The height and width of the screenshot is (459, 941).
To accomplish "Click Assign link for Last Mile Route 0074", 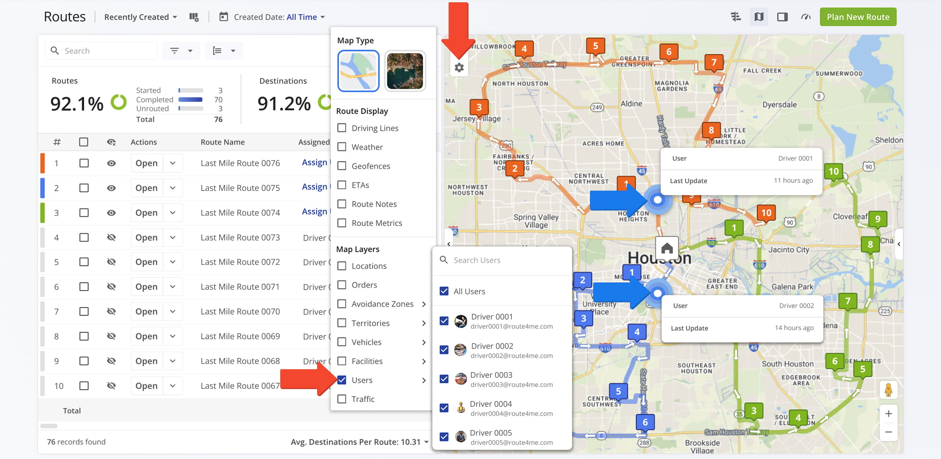I will (315, 212).
